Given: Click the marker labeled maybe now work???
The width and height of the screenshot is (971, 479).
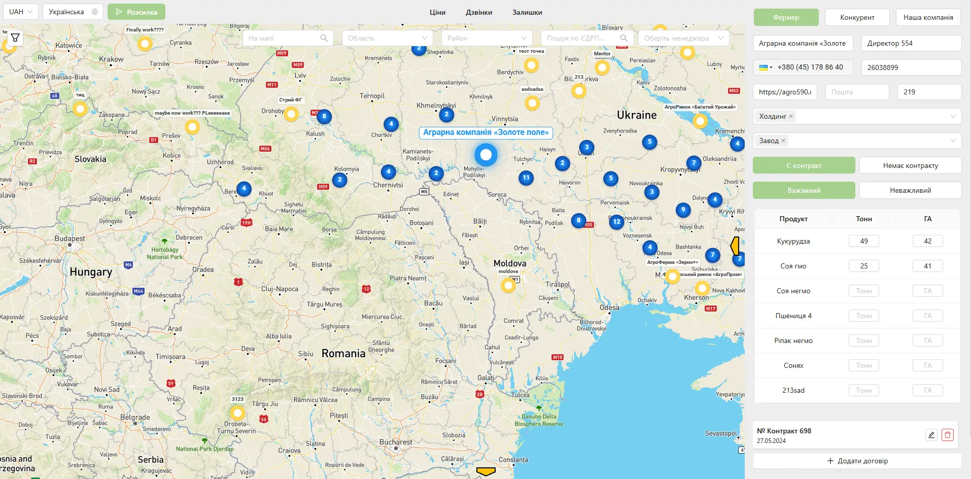Looking at the screenshot, I should point(192,127).
